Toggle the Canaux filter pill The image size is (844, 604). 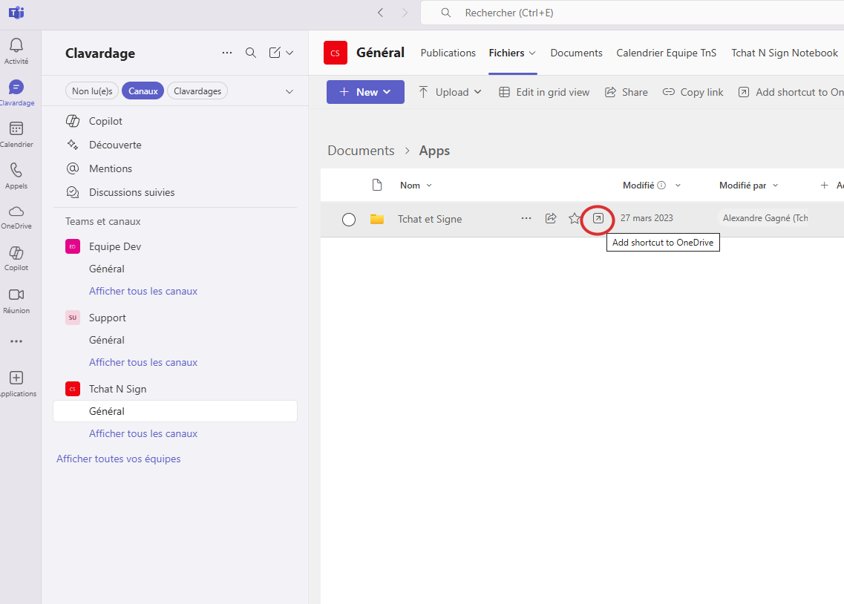point(143,91)
